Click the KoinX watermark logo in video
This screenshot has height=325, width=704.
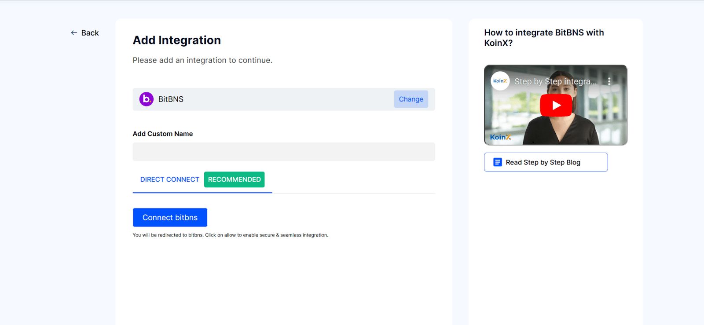point(501,137)
